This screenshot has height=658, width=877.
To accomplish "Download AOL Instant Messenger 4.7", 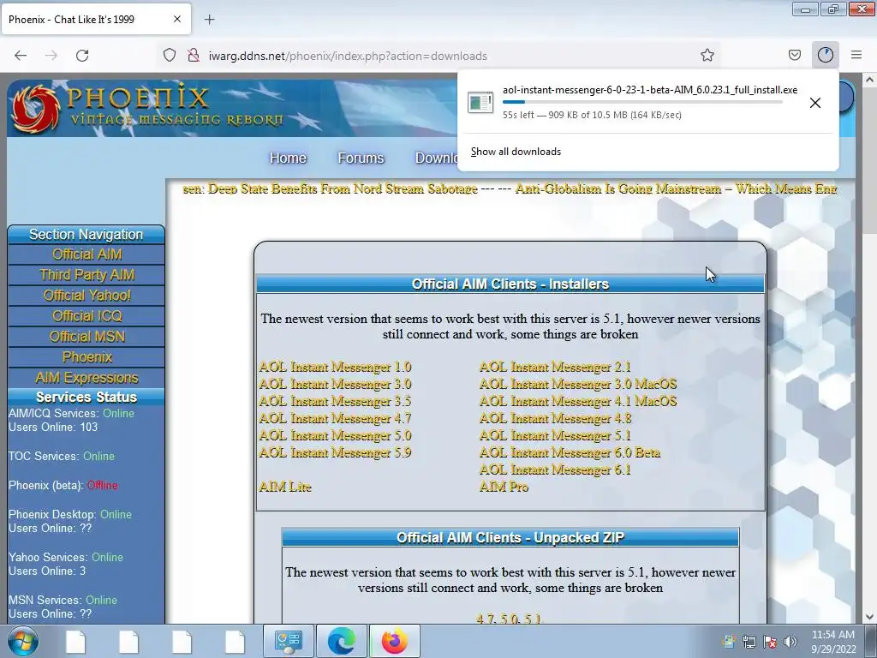I will coord(335,418).
